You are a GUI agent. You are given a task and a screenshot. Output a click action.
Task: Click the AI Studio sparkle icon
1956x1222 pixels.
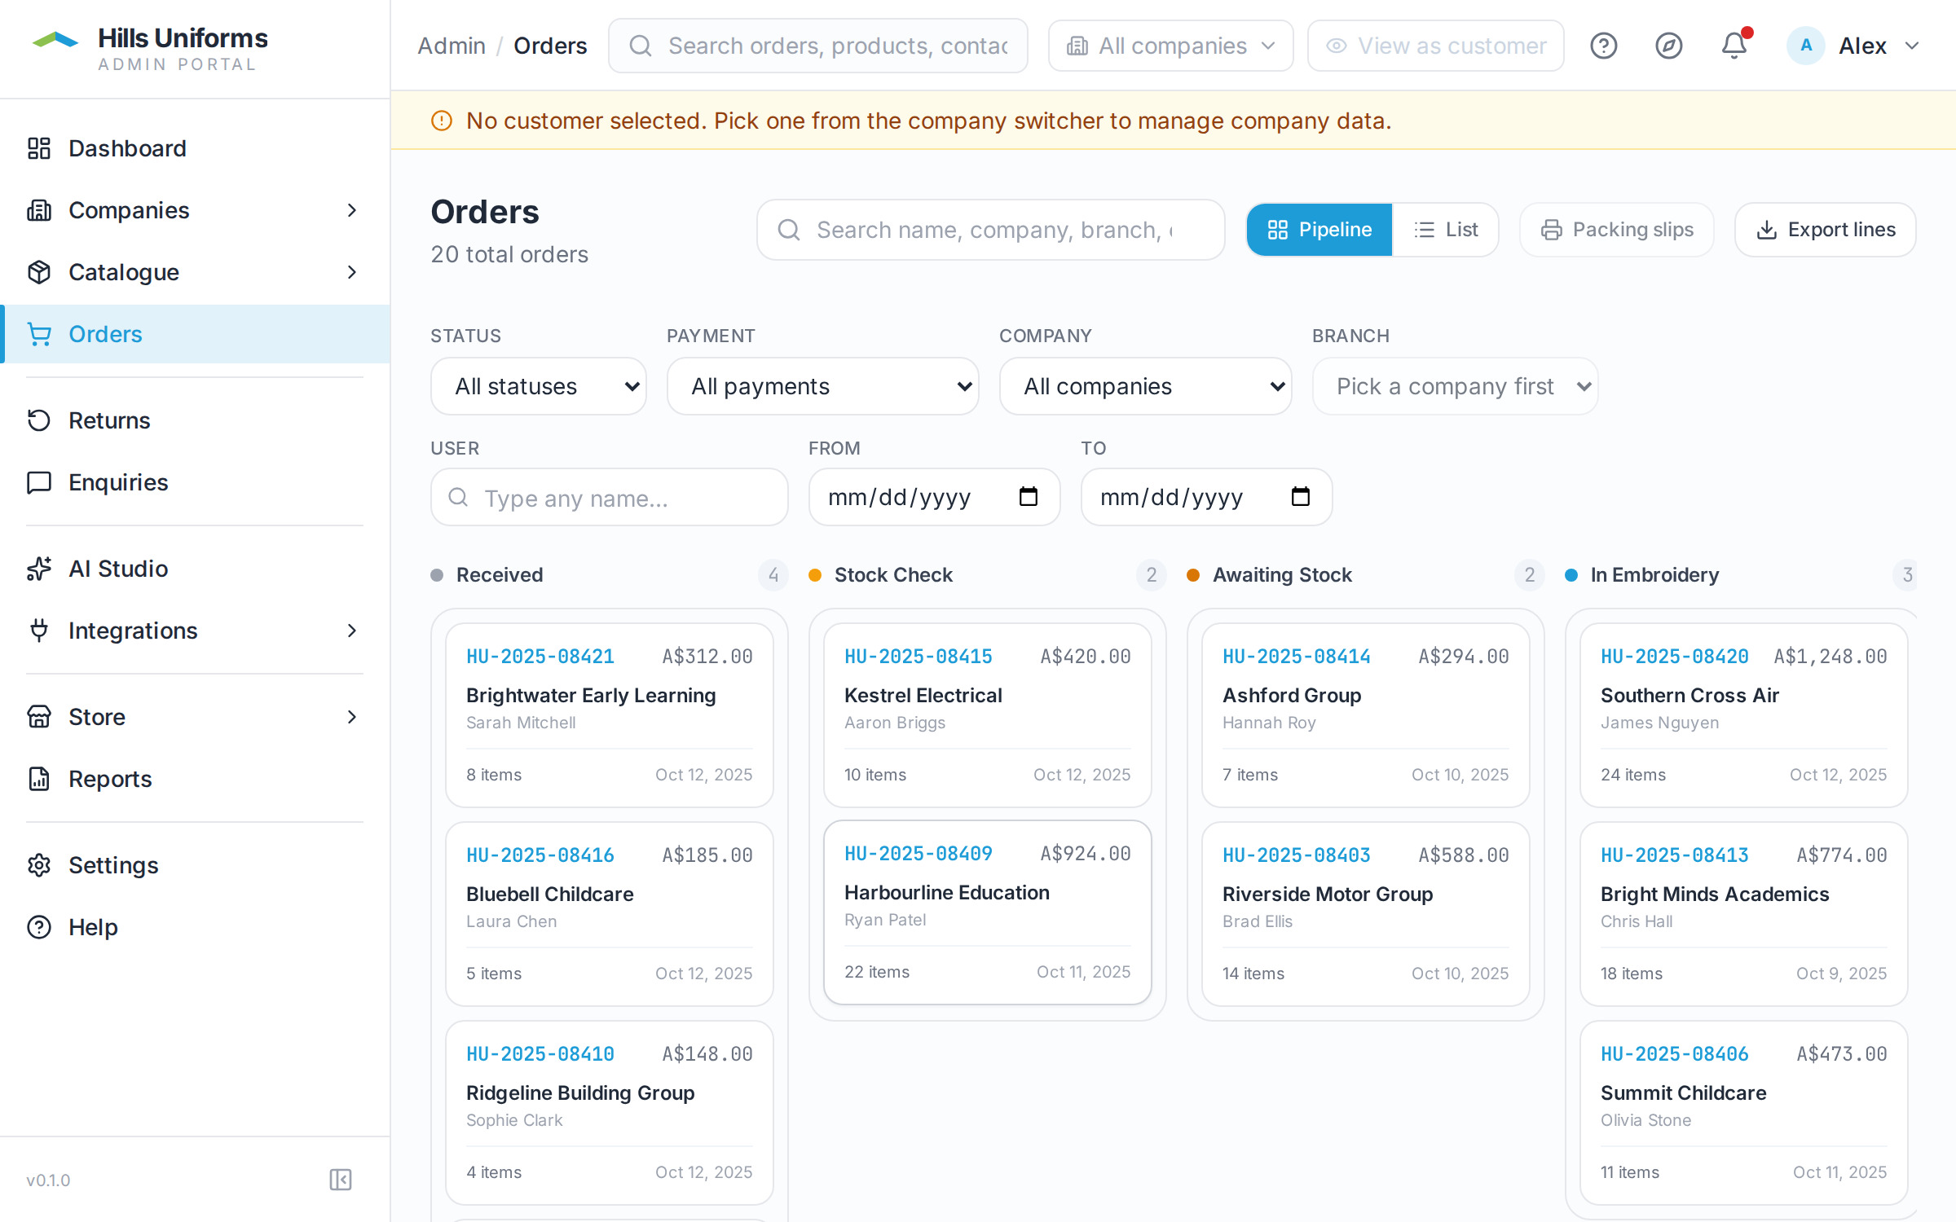pyautogui.click(x=38, y=569)
